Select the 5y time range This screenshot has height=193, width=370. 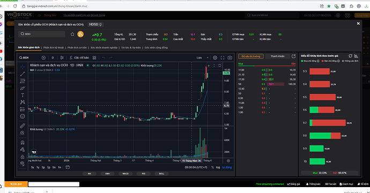point(33,167)
